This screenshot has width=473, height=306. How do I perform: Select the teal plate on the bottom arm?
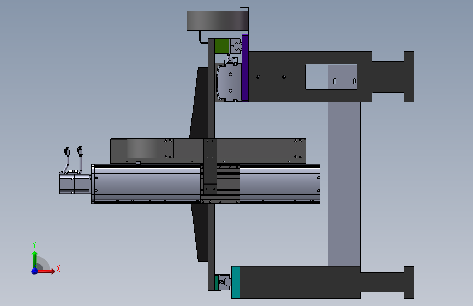coord(236,283)
